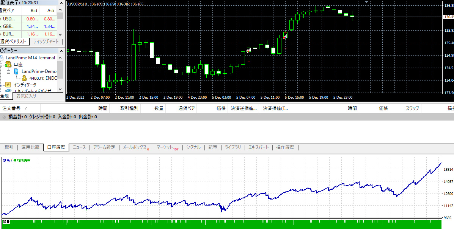Click the LandPrime MT4 Terminal icon
The image size is (454, 229).
click(x=2, y=58)
